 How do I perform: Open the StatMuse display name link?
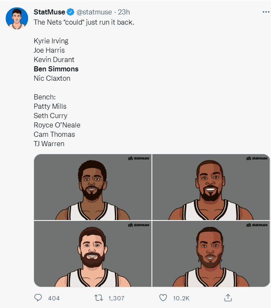pyautogui.click(x=49, y=12)
